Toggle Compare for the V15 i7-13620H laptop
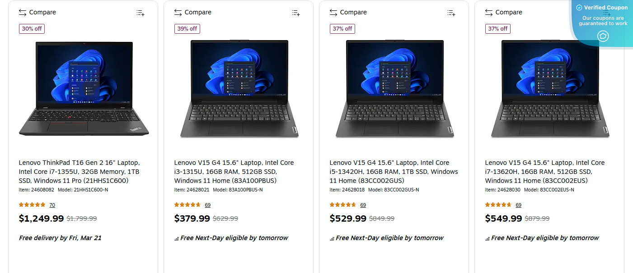Image resolution: width=633 pixels, height=273 pixels. (503, 12)
